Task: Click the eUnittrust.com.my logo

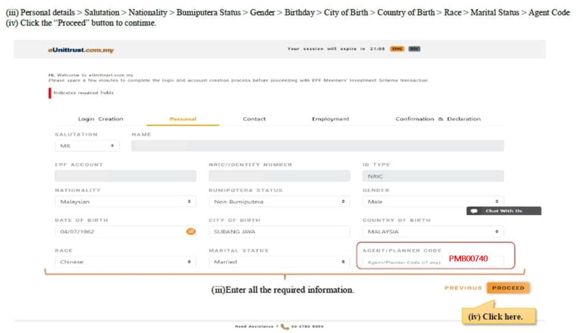Action: (81, 50)
